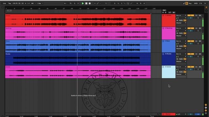209x117 pixels.
Task: Enable Key map mode
Action: (190, 4)
